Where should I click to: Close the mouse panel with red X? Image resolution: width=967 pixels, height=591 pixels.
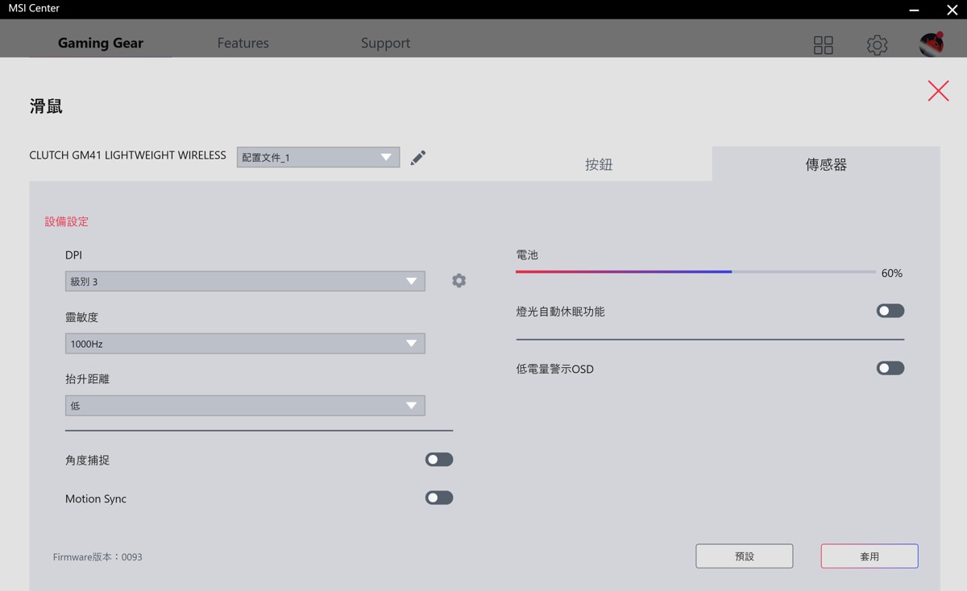pos(938,90)
